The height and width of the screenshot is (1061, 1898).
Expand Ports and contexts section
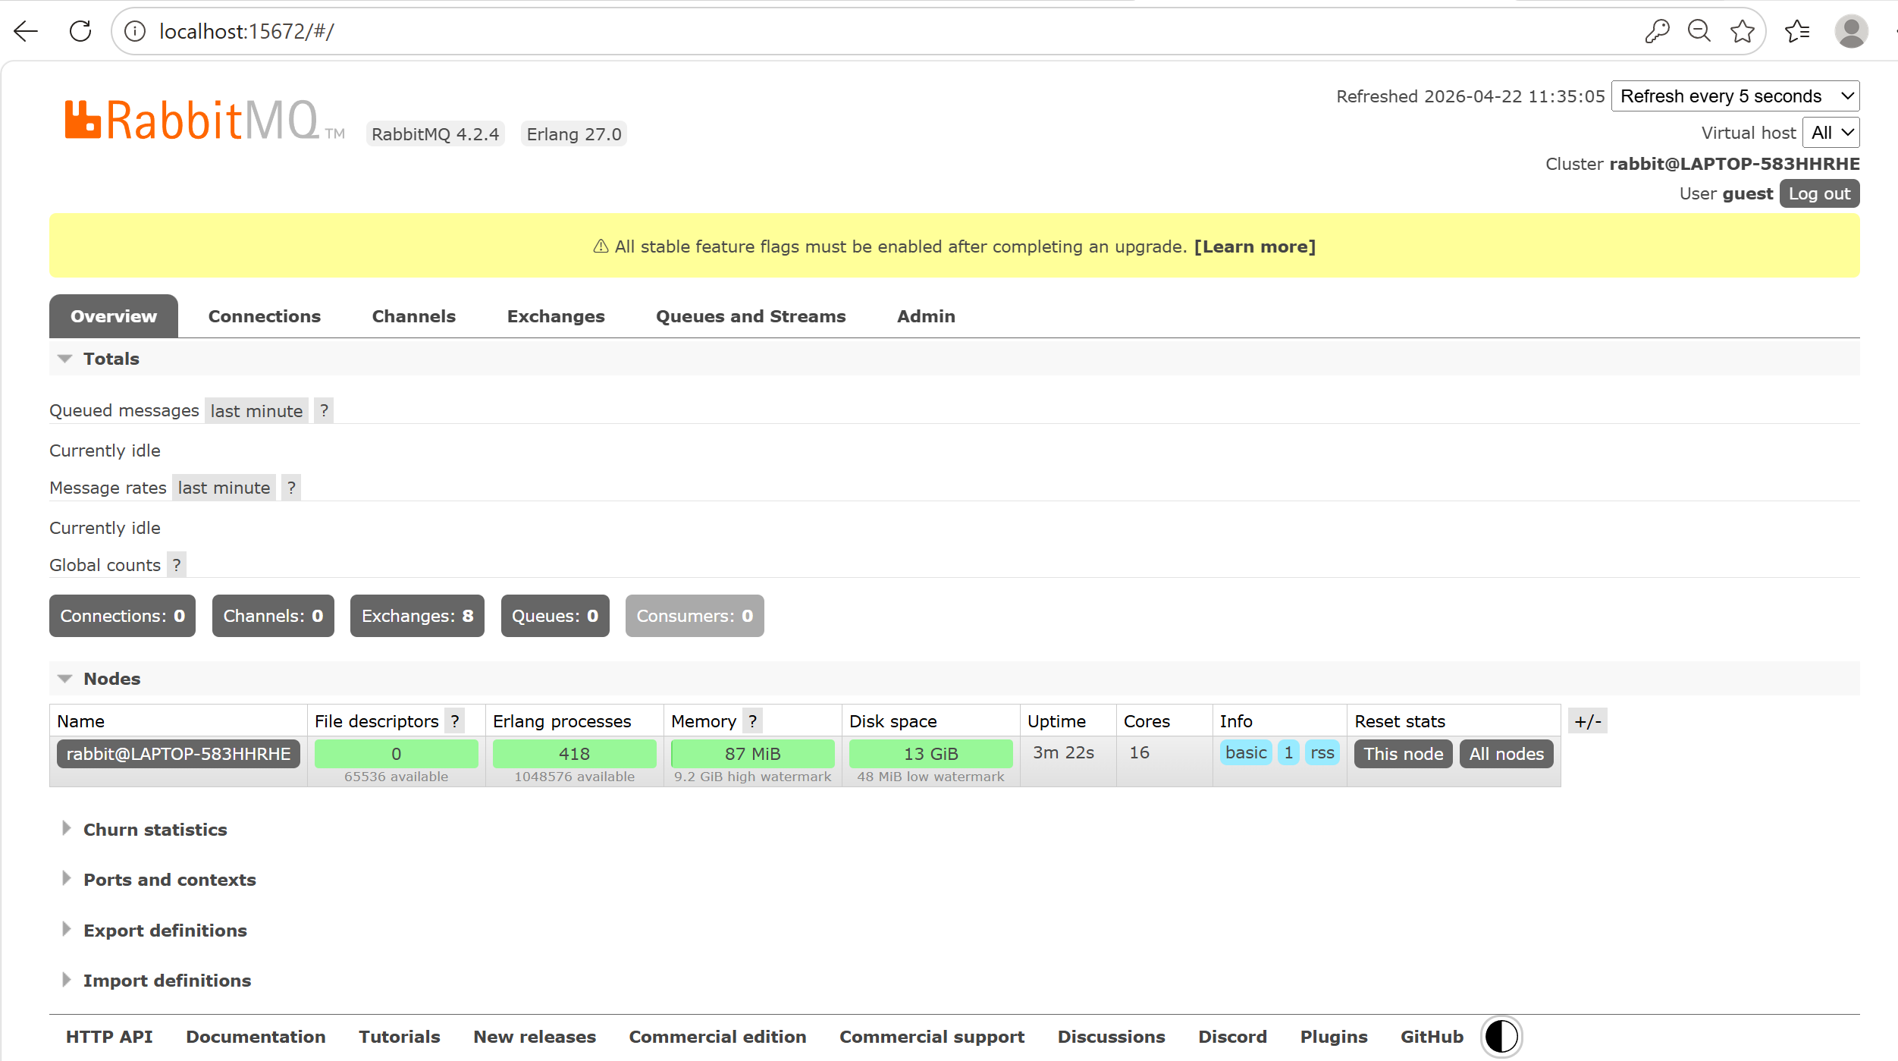coord(158,880)
